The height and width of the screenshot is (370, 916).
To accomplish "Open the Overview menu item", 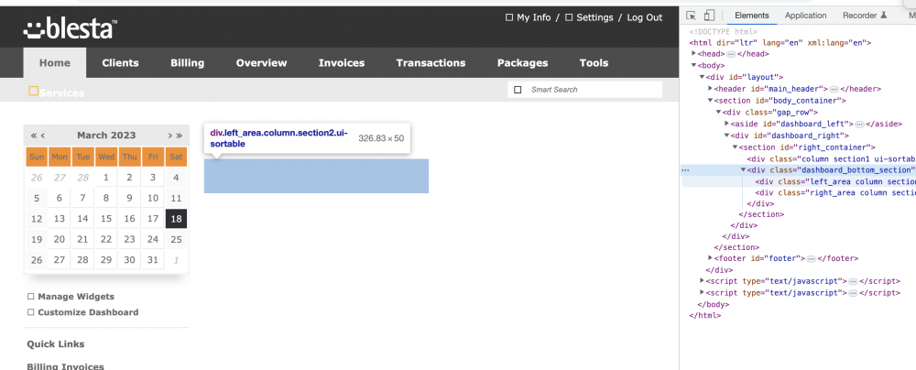I will click(261, 62).
